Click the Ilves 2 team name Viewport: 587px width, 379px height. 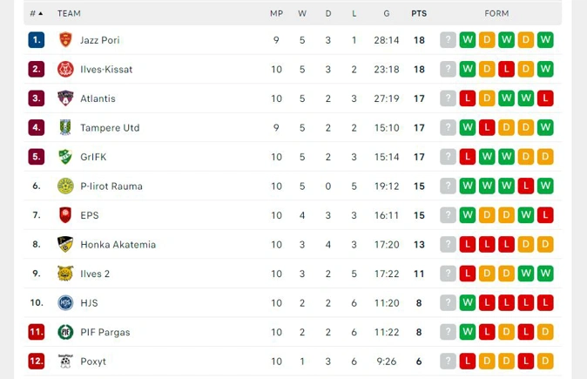(95, 274)
